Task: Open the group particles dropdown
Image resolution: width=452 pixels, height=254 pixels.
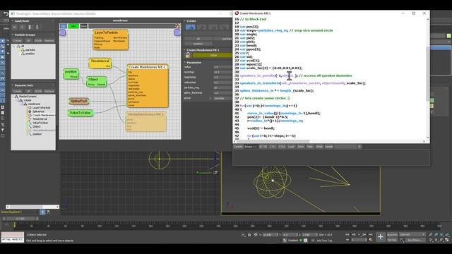Action: pyautogui.click(x=222, y=98)
